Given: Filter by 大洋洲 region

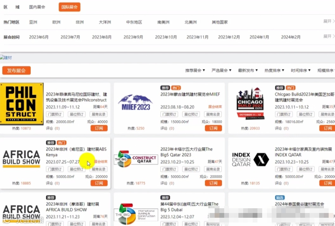Looking at the screenshot, I should (105, 22).
